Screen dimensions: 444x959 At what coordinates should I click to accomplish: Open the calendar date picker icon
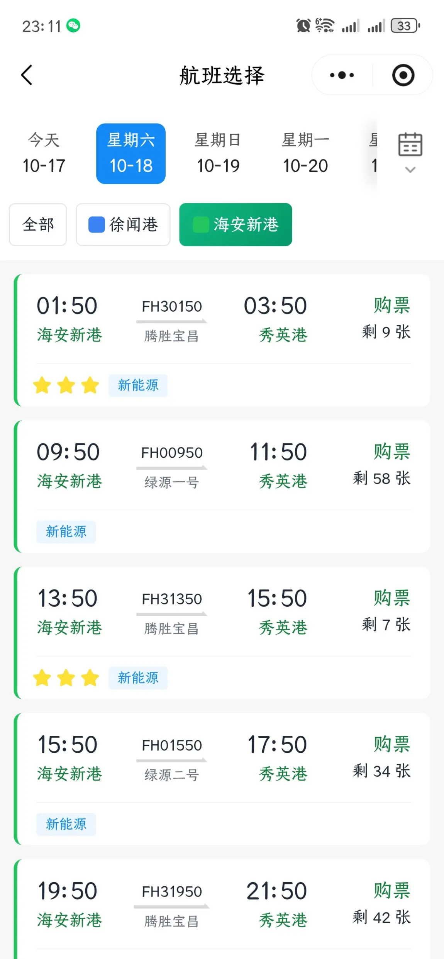[410, 144]
